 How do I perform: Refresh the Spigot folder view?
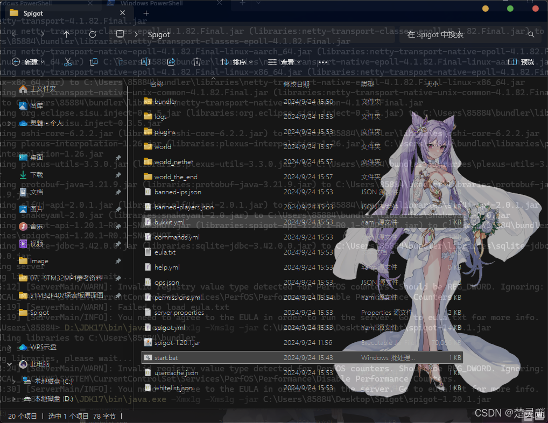point(92,34)
